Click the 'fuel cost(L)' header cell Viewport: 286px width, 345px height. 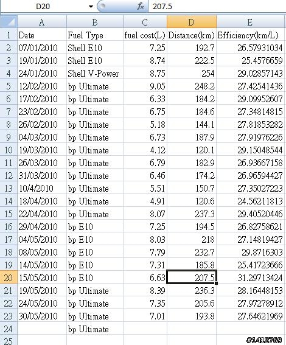[145, 35]
